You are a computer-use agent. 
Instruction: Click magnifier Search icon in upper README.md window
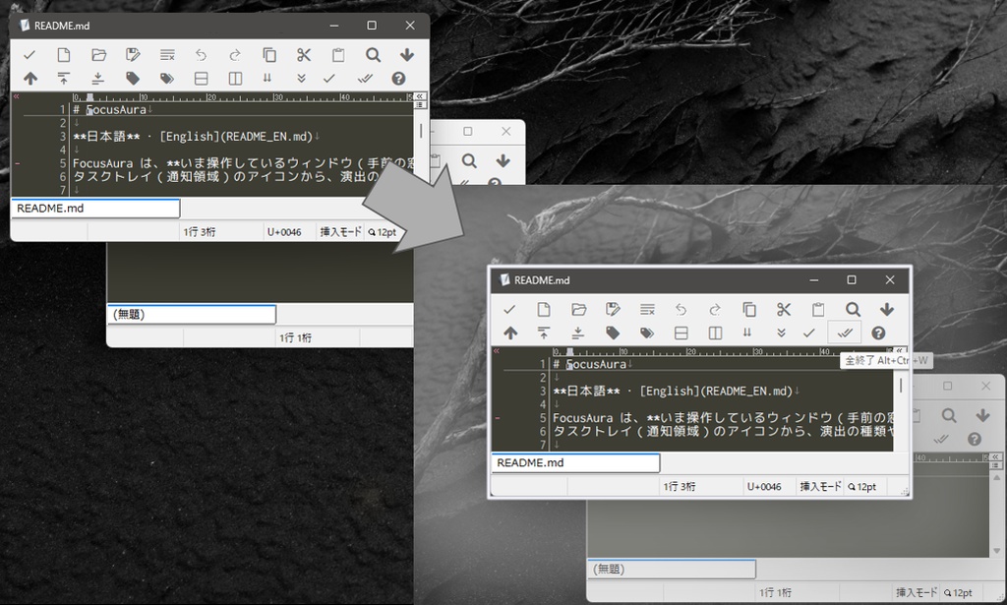[x=373, y=54]
